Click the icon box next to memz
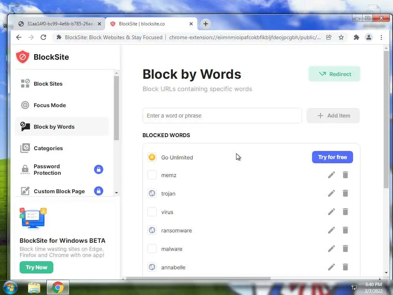The height and width of the screenshot is (295, 393). pyautogui.click(x=152, y=175)
